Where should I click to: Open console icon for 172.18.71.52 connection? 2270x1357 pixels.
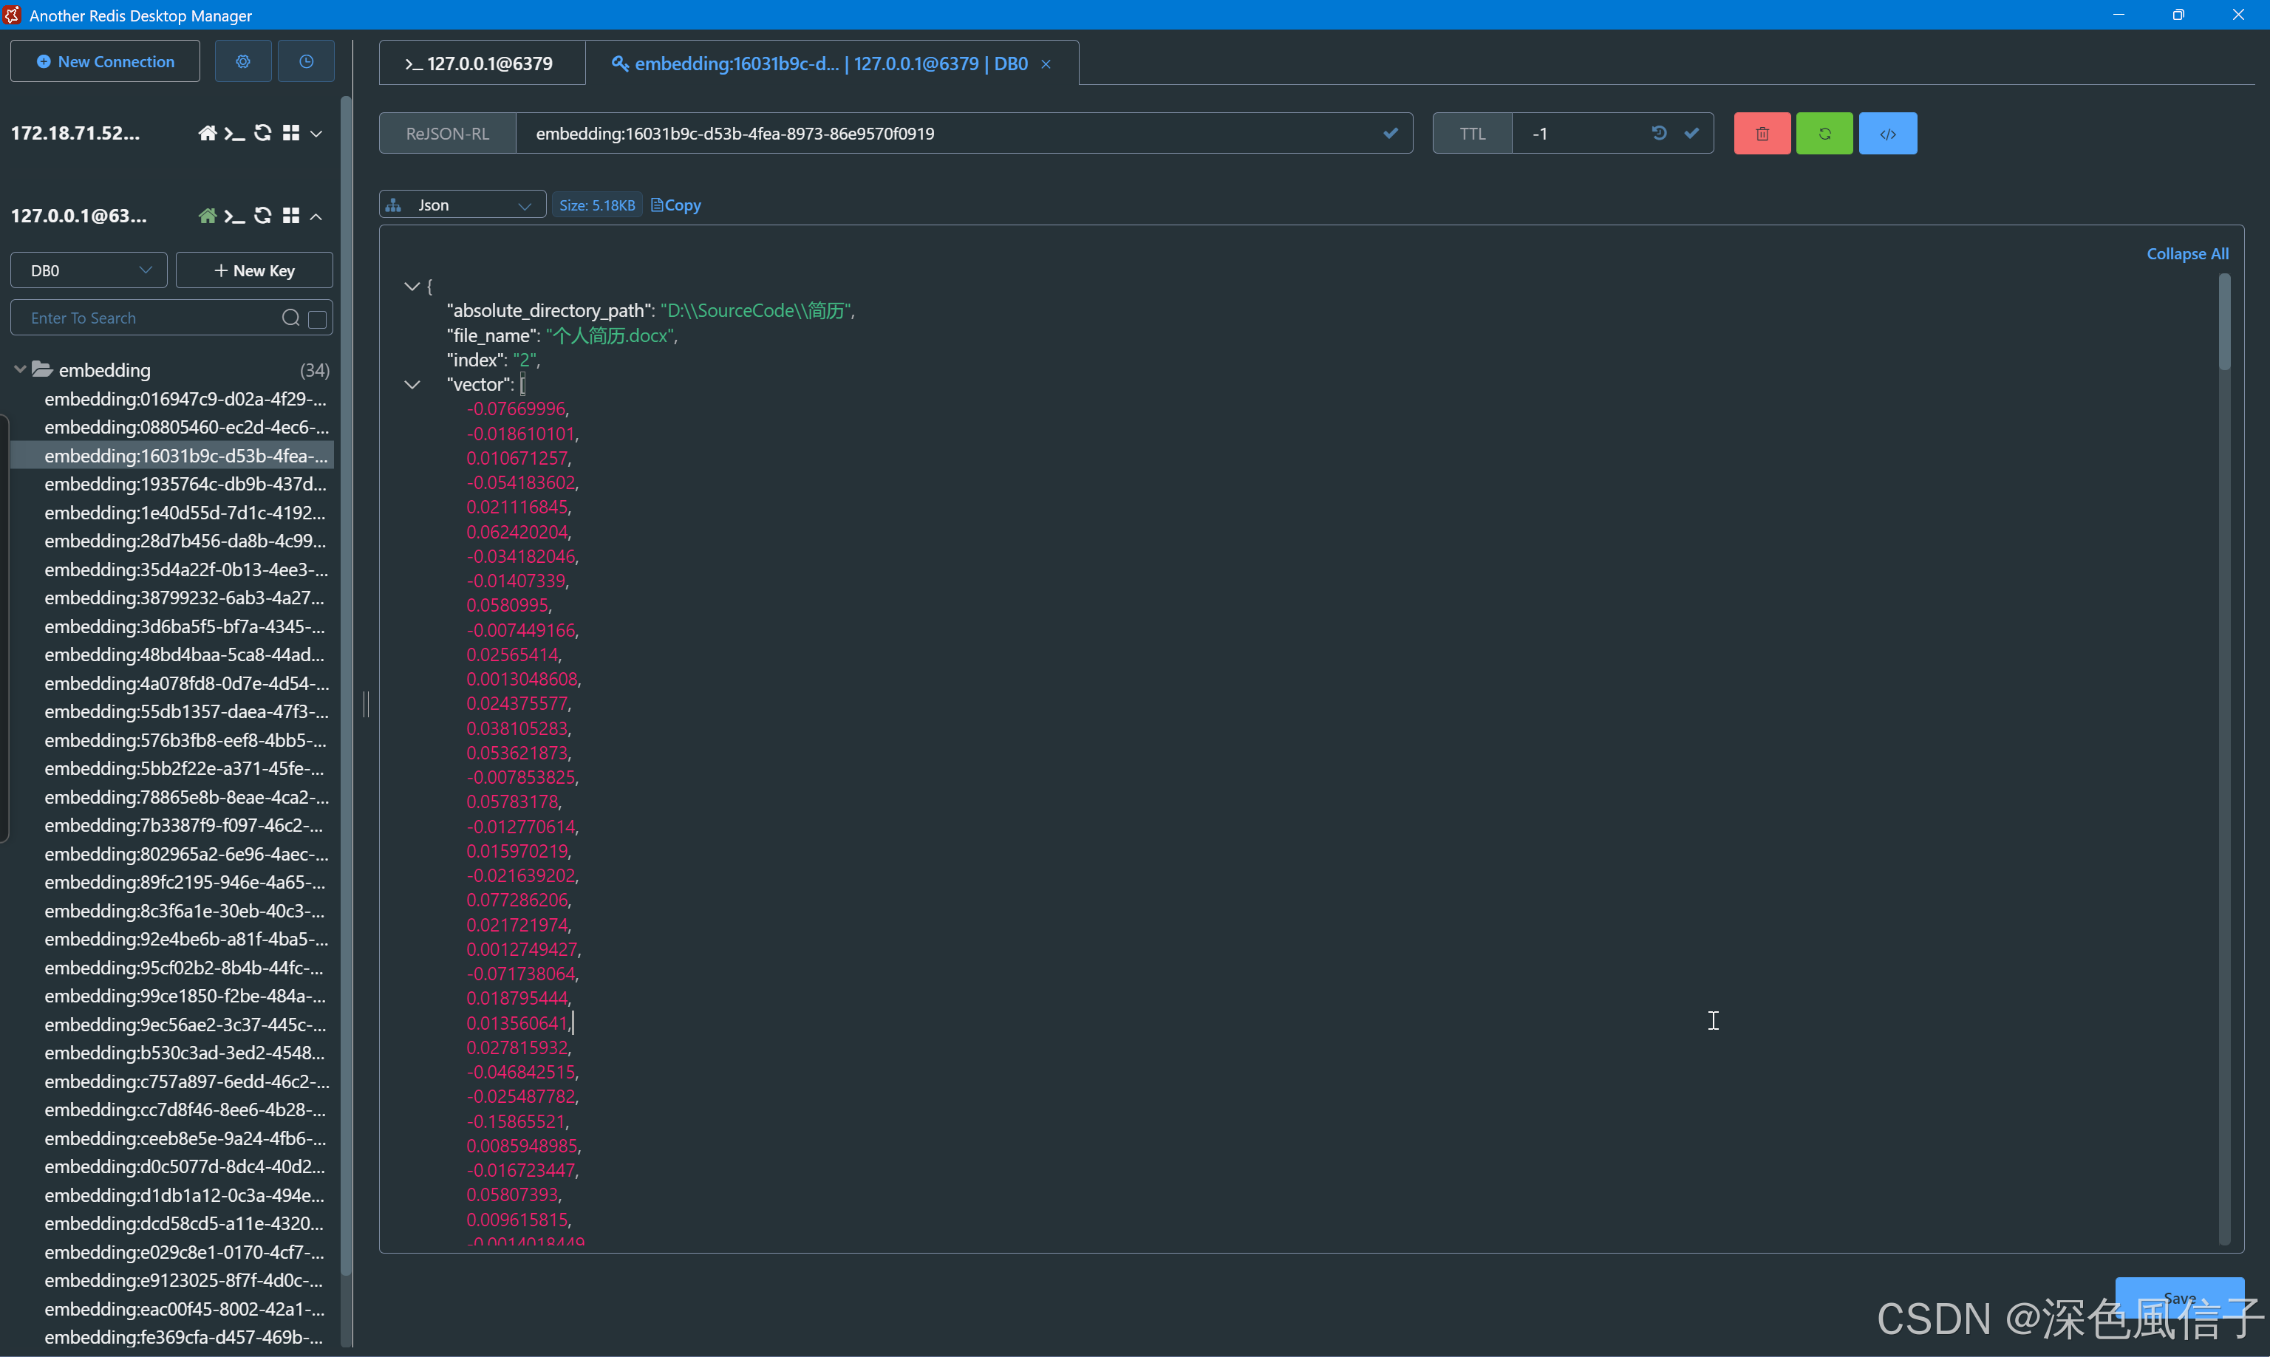(235, 134)
